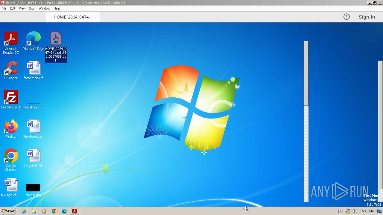Viewport: 383px width, 215px height.
Task: Open the Help menu
Action: [x=57, y=8]
